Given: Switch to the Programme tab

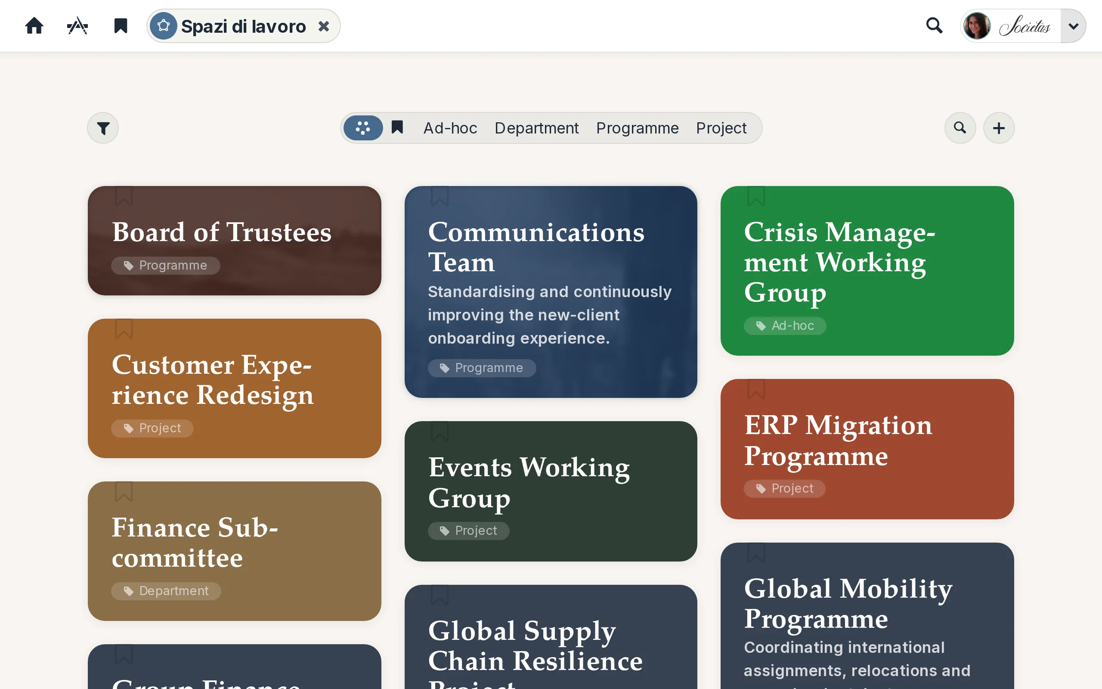Looking at the screenshot, I should coord(637,128).
